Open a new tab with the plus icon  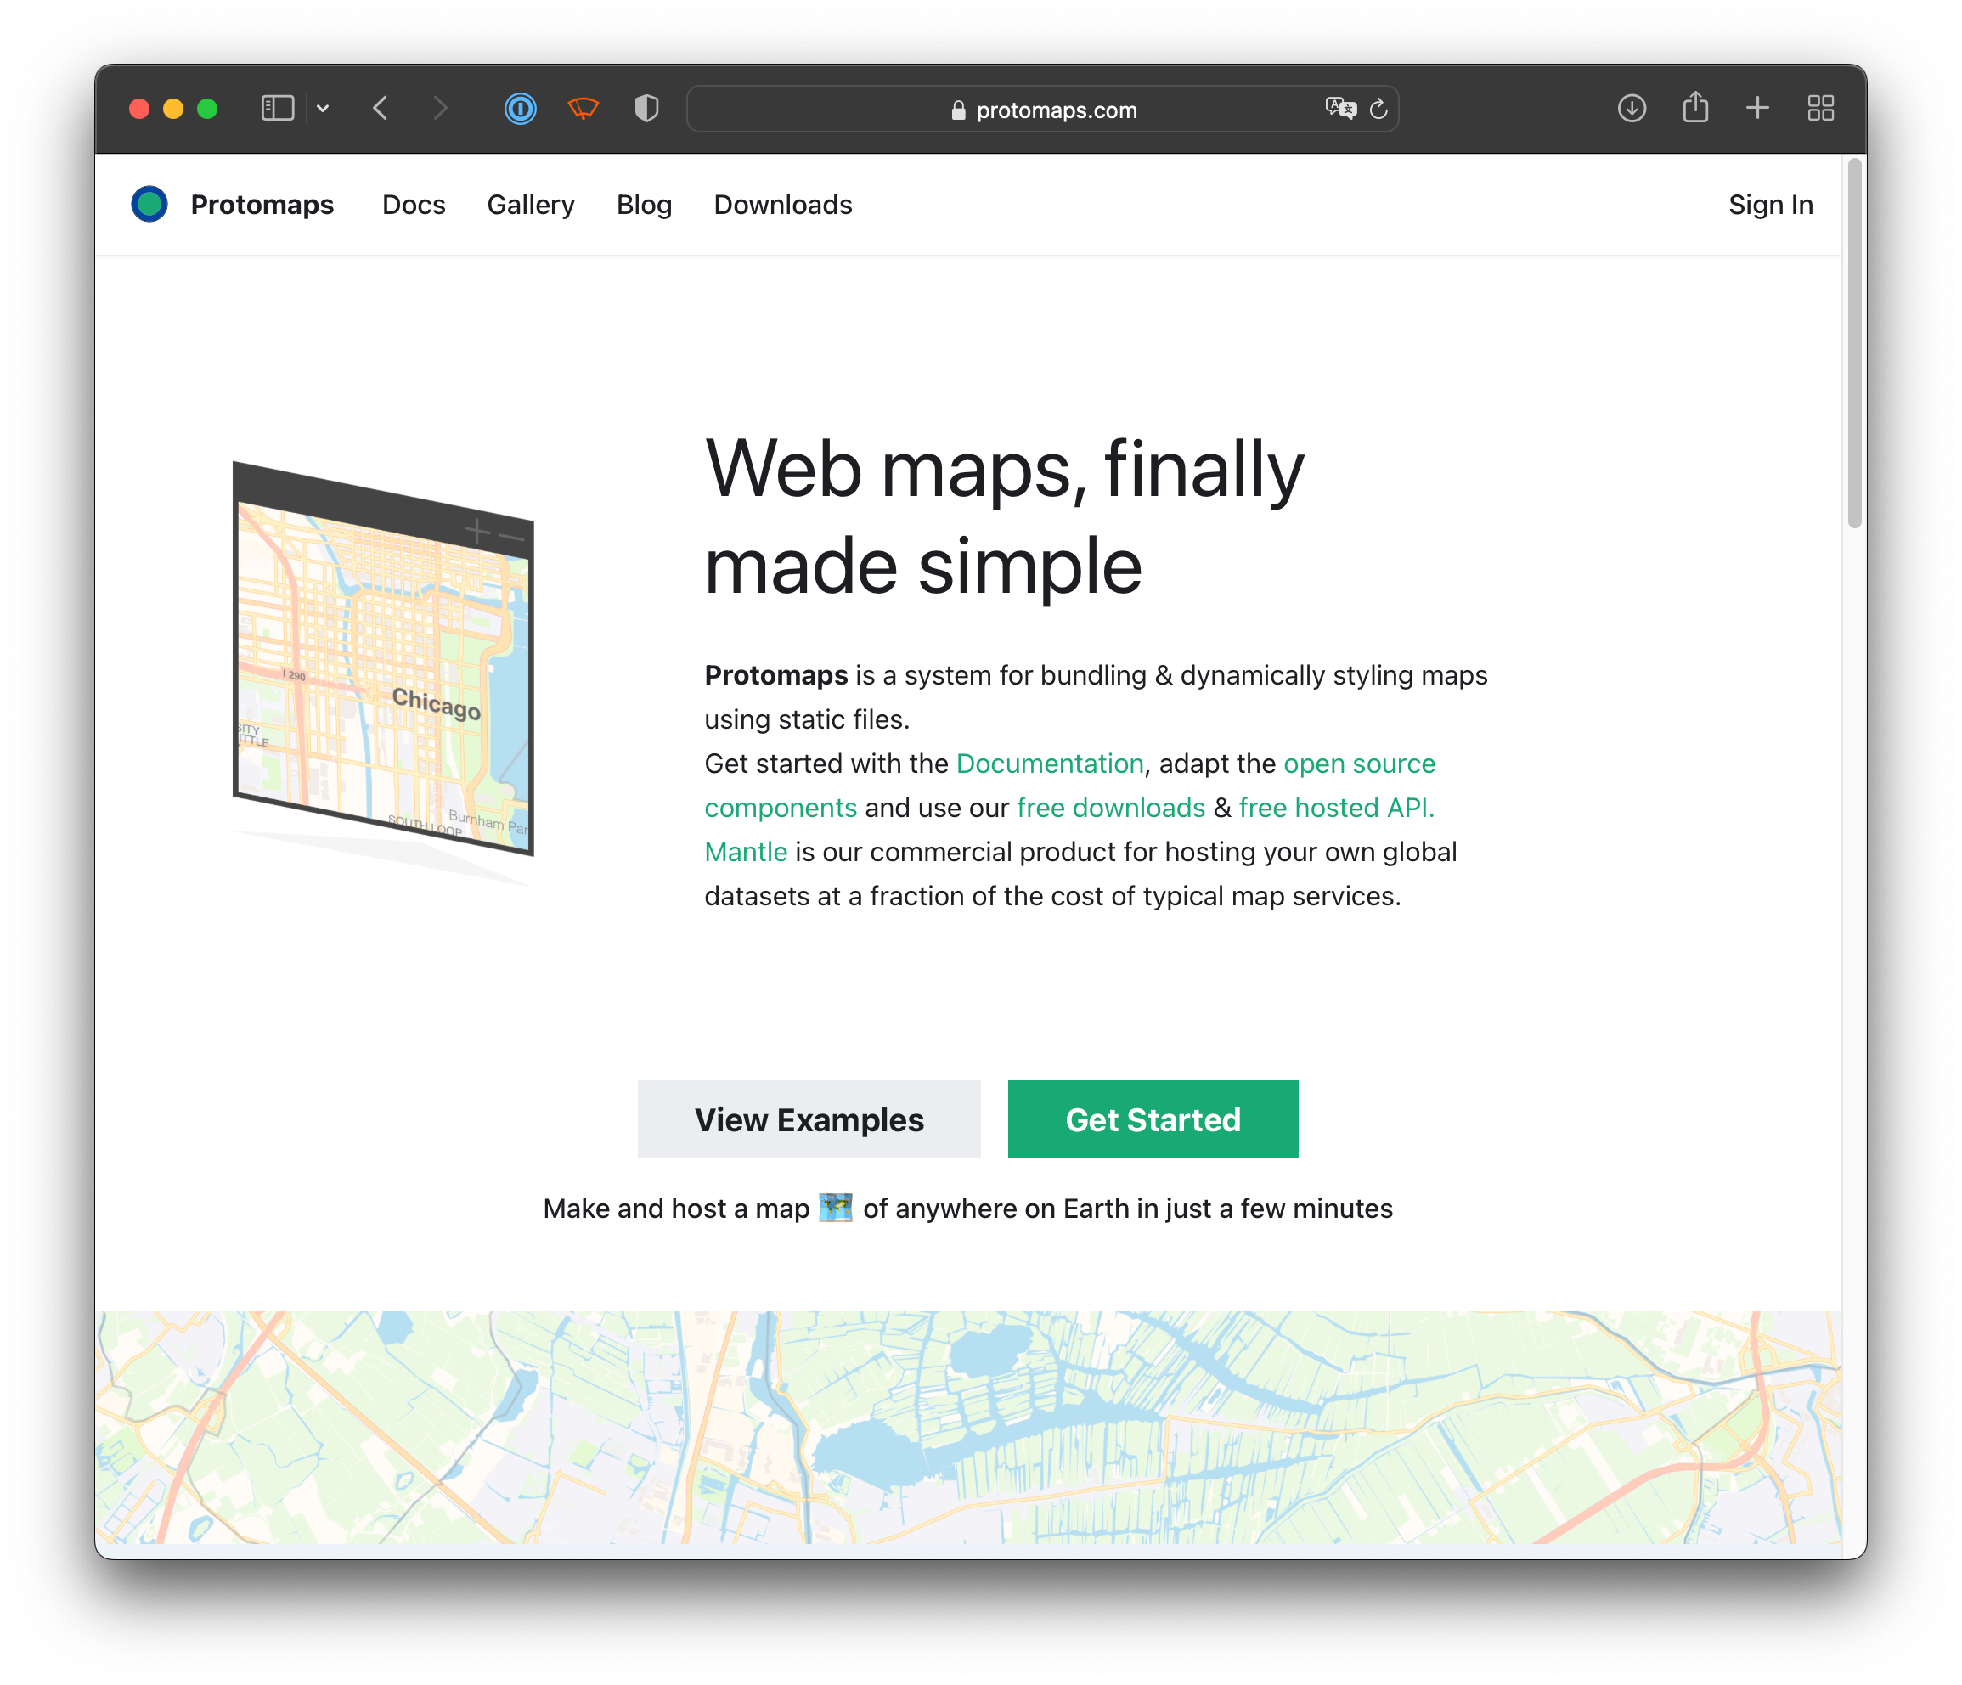(1757, 108)
